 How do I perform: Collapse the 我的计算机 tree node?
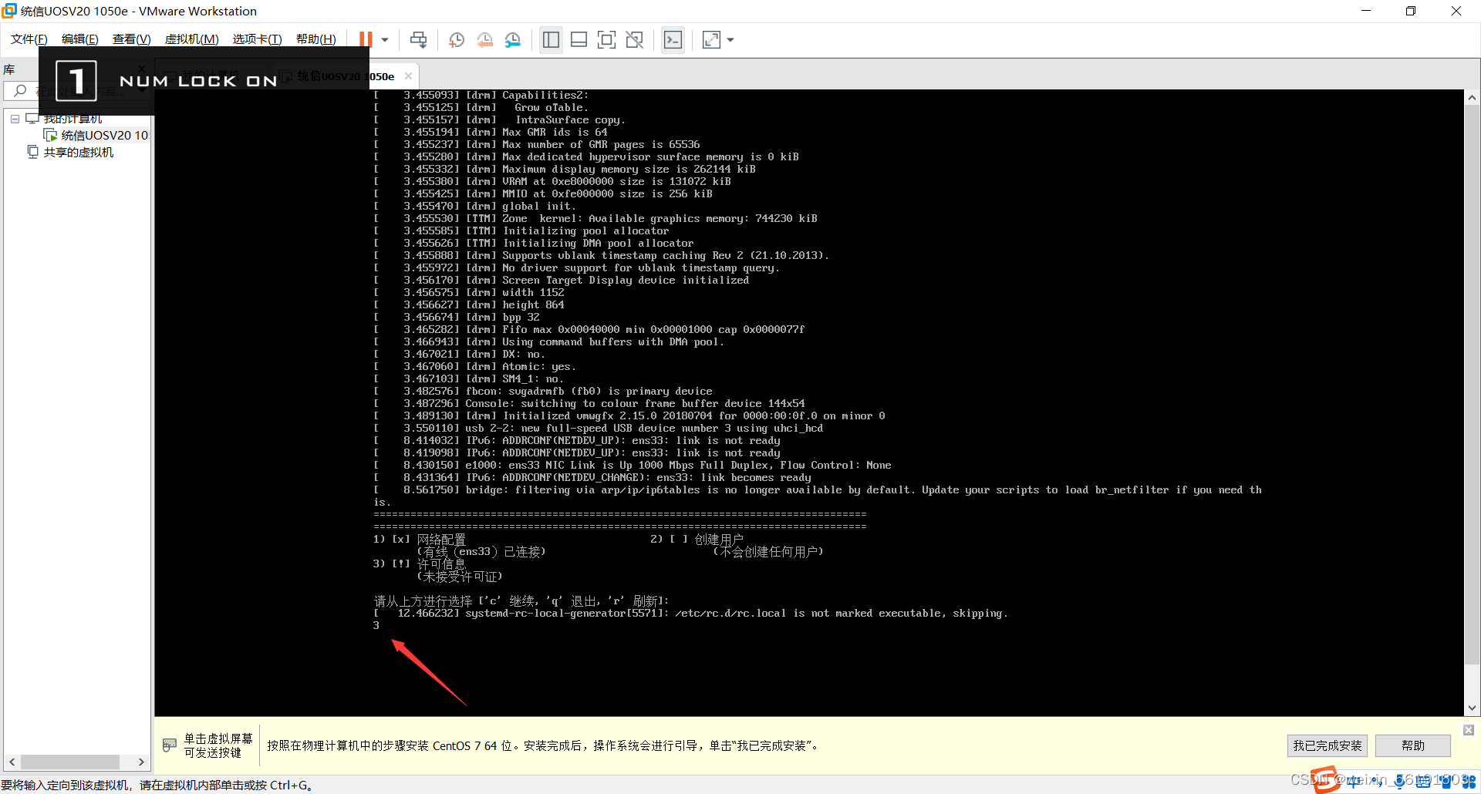click(15, 119)
